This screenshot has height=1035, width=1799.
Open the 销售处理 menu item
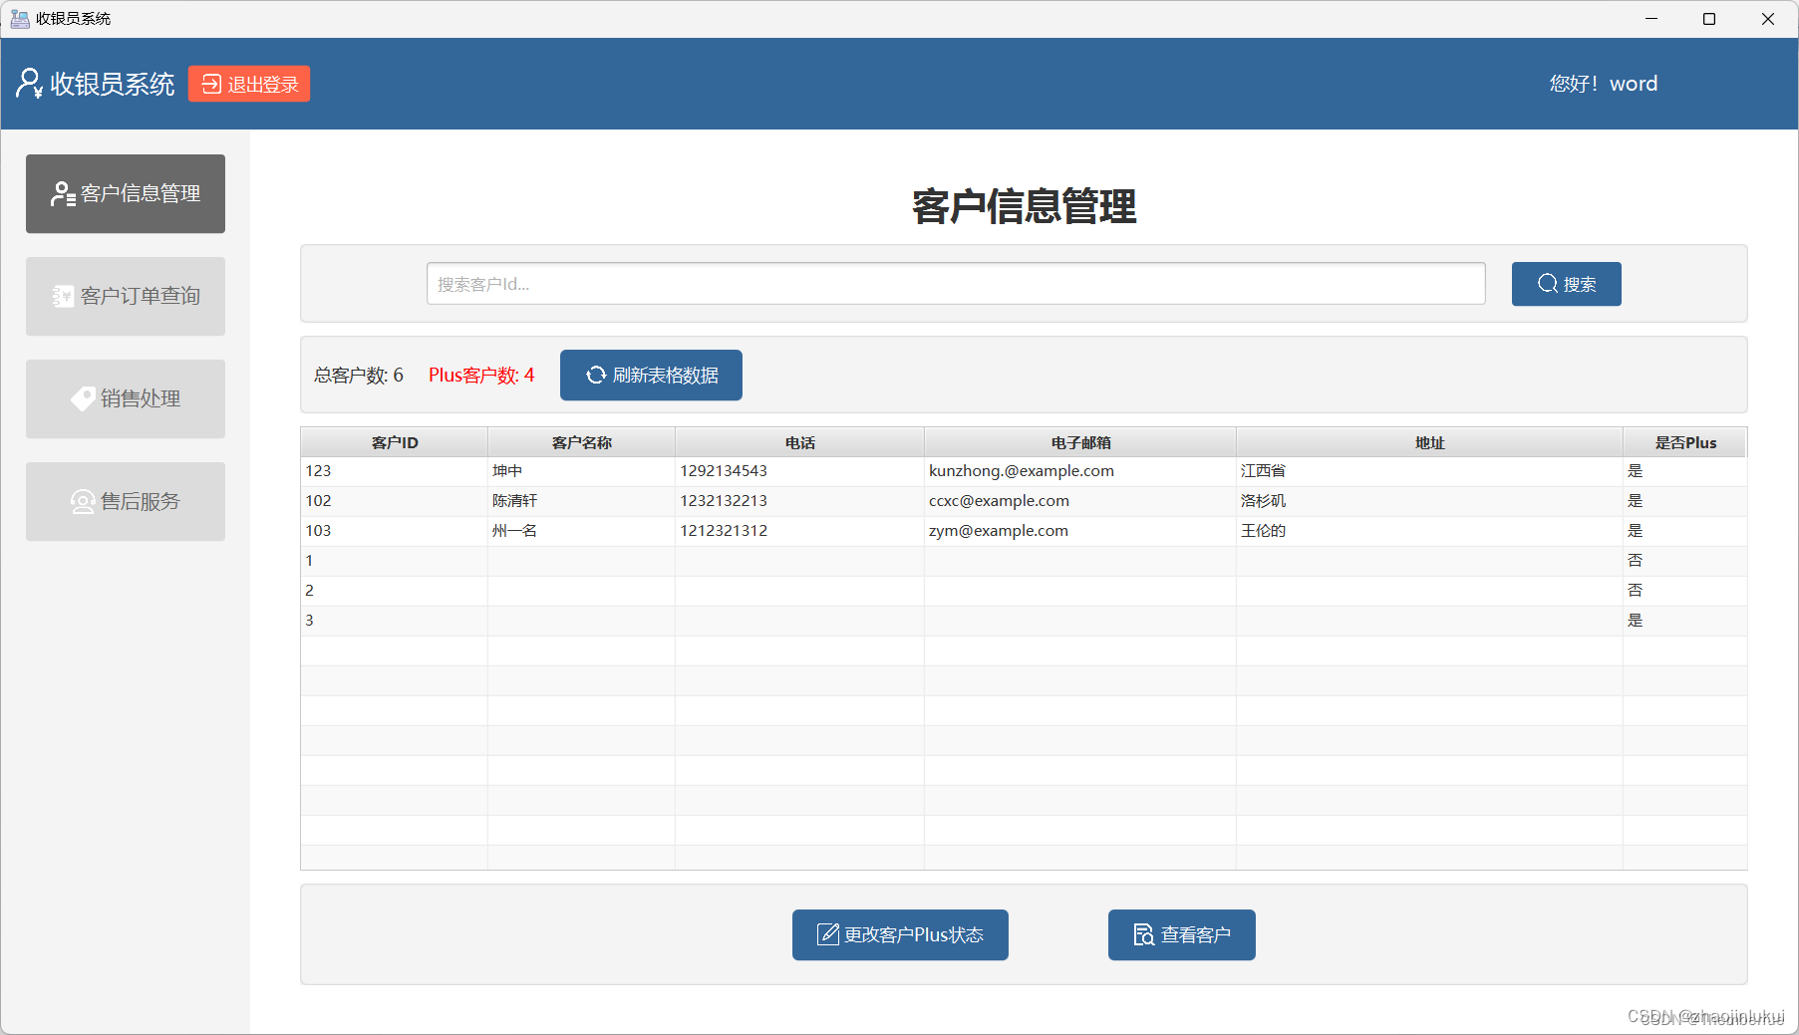[x=126, y=398]
